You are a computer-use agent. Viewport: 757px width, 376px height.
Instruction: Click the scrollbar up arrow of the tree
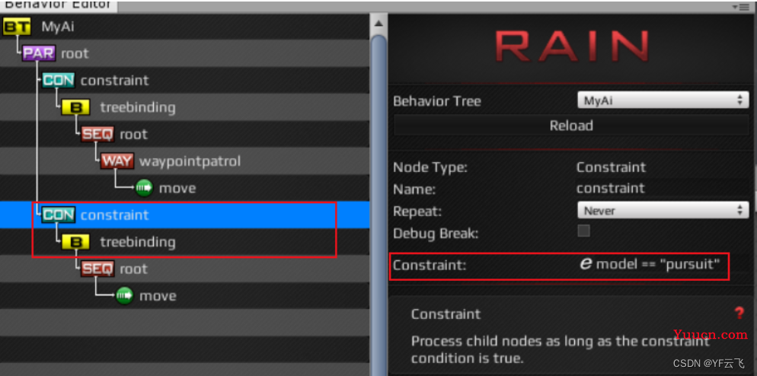click(379, 23)
